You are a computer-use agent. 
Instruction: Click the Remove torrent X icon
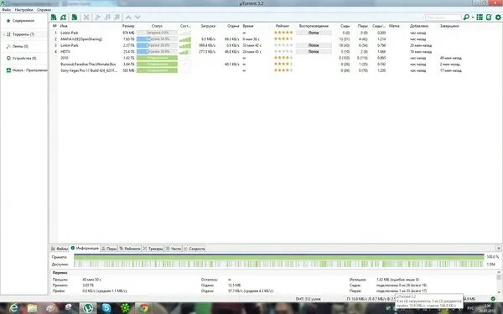click(86, 18)
